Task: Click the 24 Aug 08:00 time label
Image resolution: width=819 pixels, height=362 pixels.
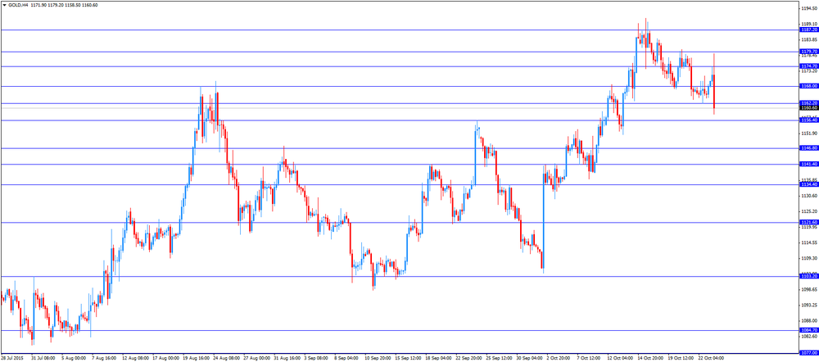Action: point(227,359)
